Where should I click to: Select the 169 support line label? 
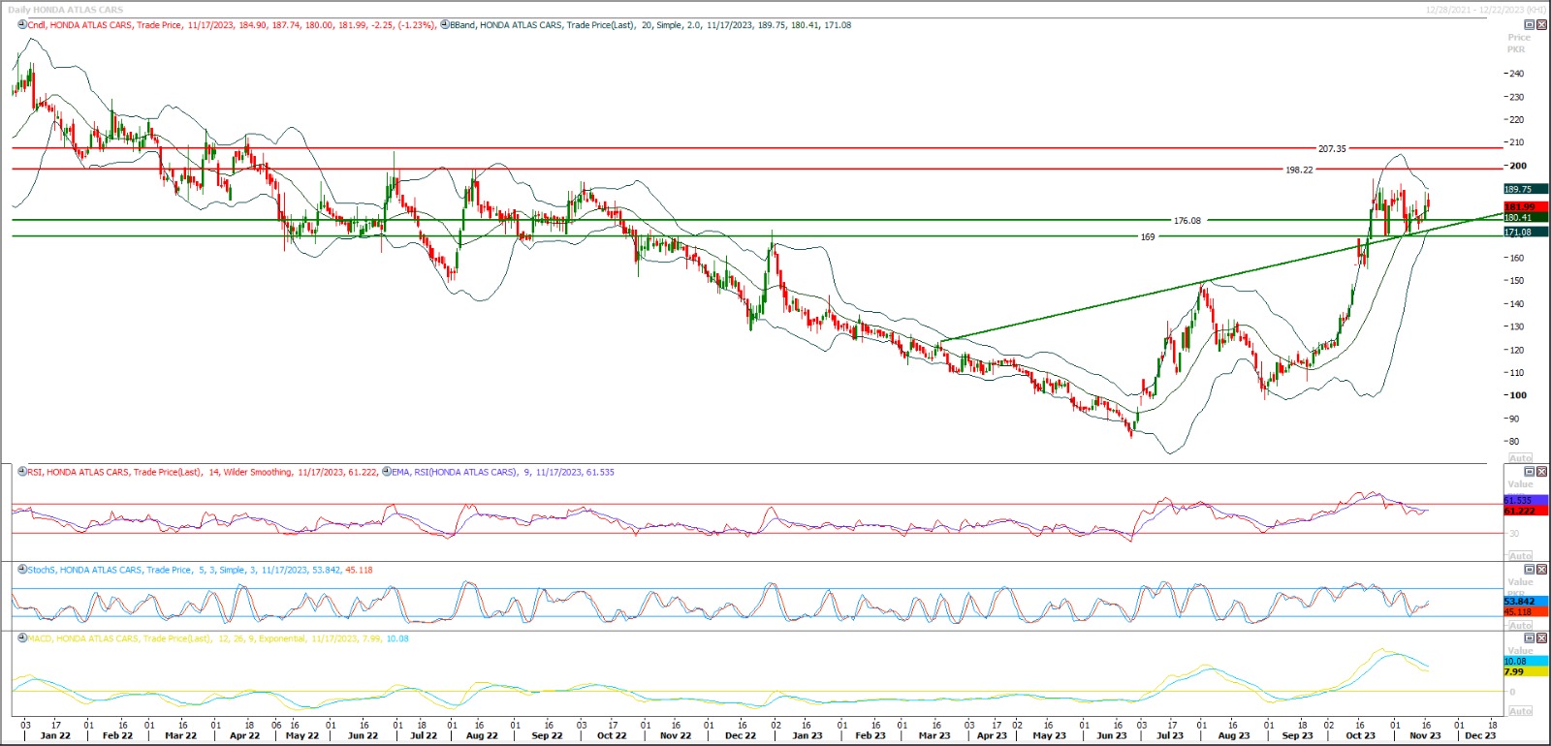(x=1148, y=237)
